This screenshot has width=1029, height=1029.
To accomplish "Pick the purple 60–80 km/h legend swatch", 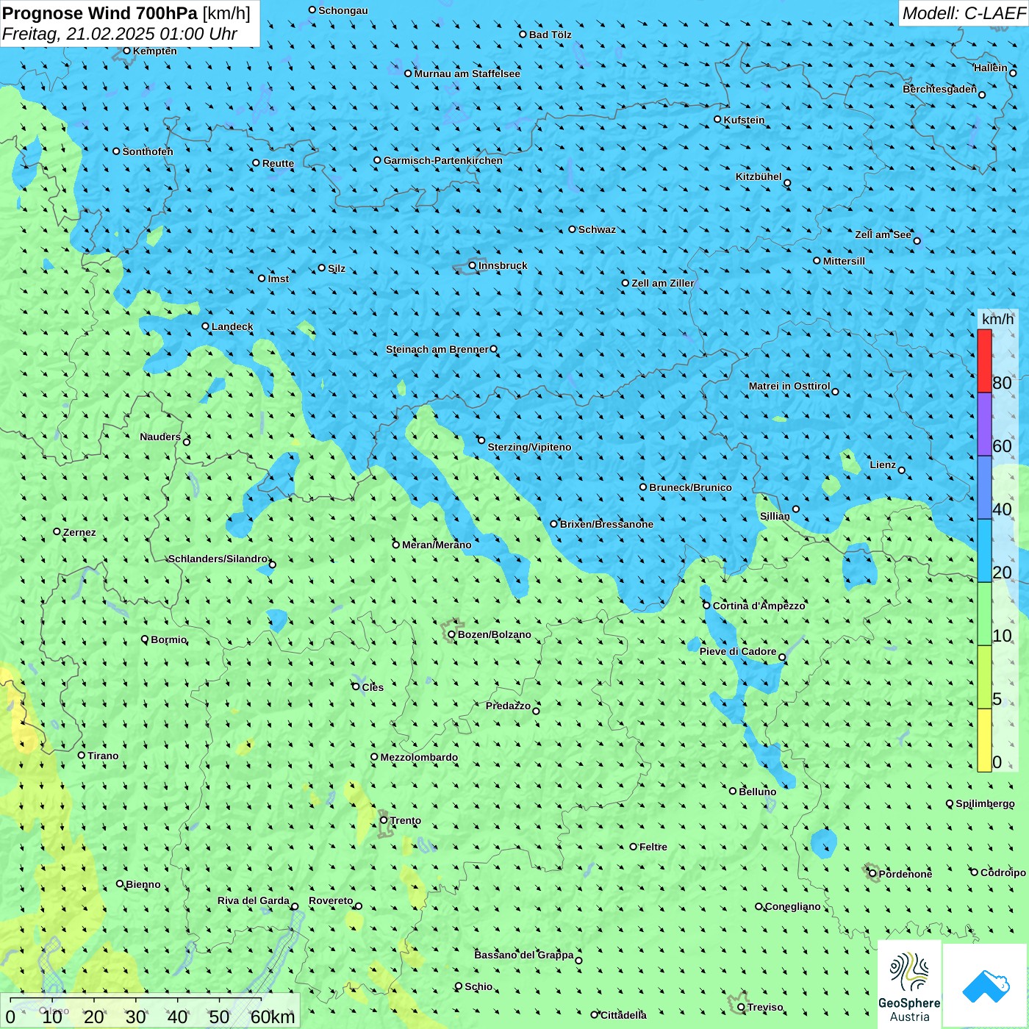I will point(984,425).
